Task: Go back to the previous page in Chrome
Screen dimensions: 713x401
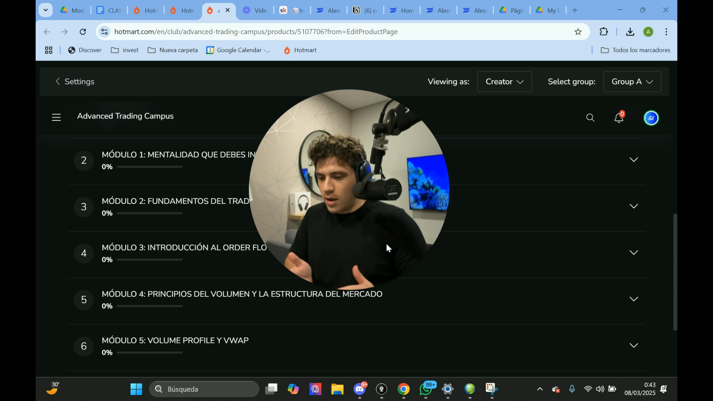Action: point(47,32)
